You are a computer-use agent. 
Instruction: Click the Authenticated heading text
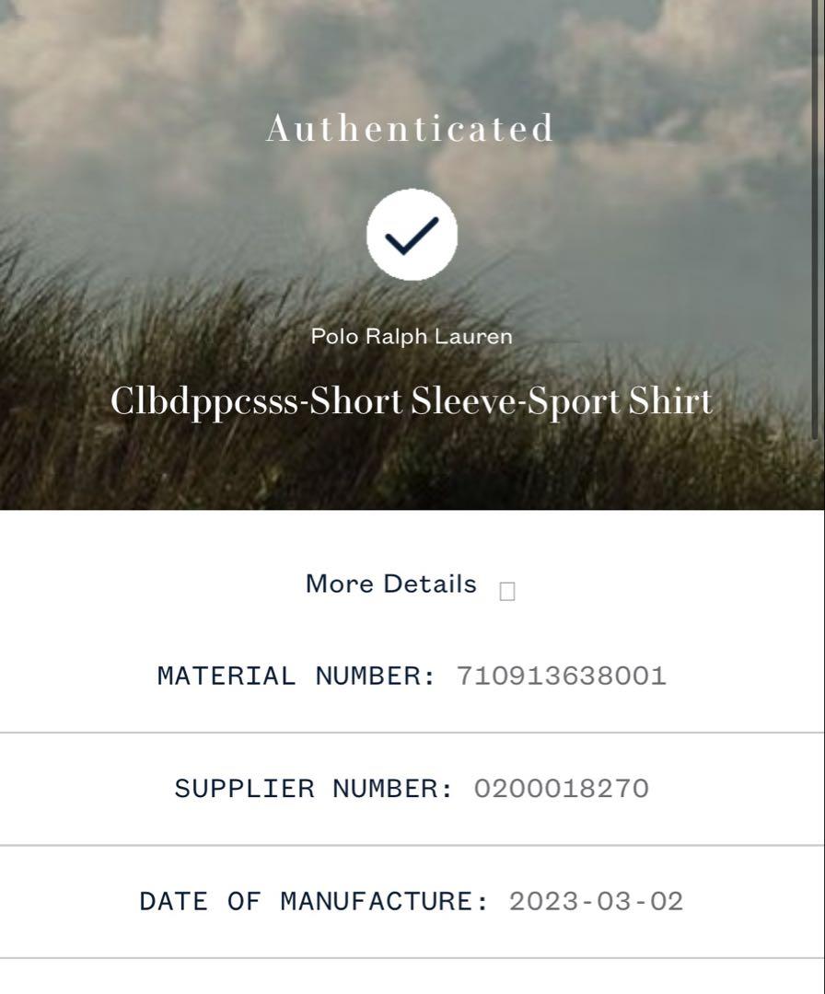[x=411, y=128]
